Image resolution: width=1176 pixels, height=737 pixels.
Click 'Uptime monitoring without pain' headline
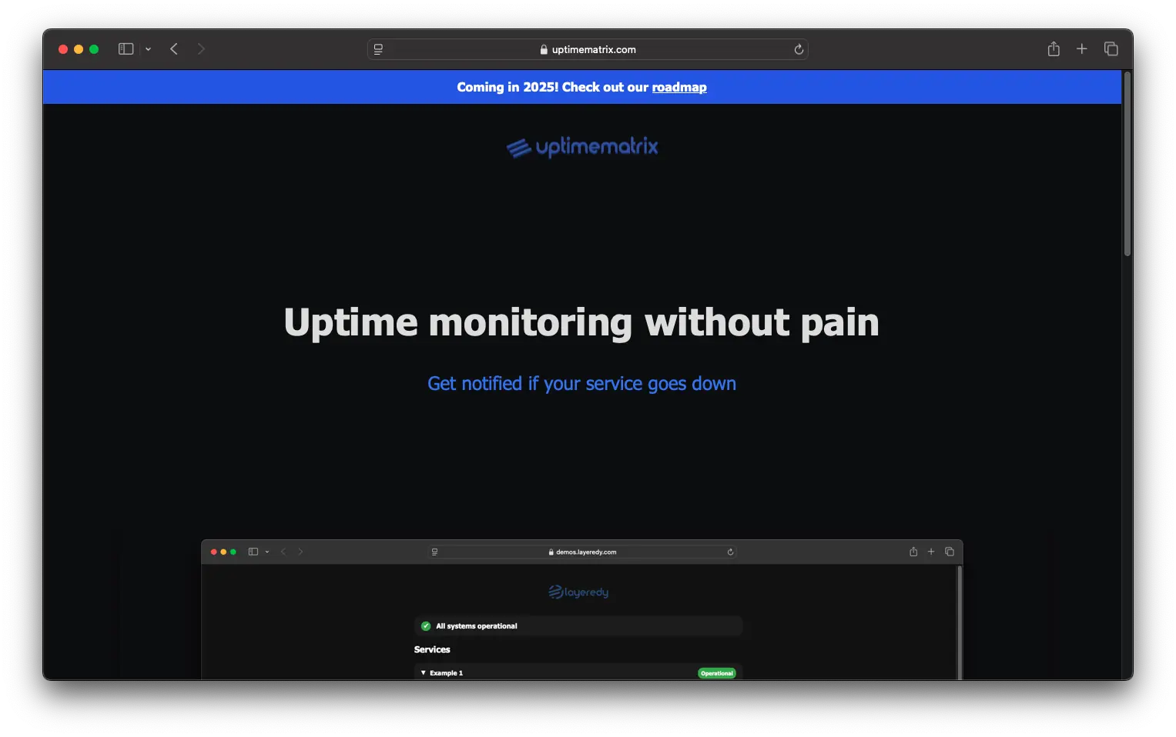coord(581,322)
